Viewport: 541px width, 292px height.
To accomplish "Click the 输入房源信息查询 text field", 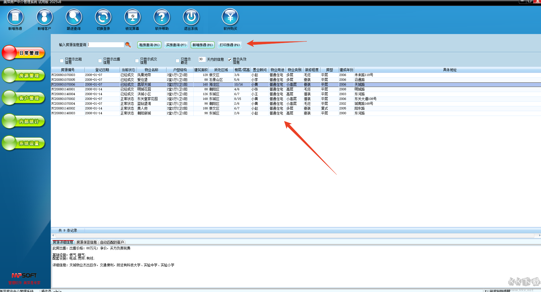I will [x=106, y=45].
